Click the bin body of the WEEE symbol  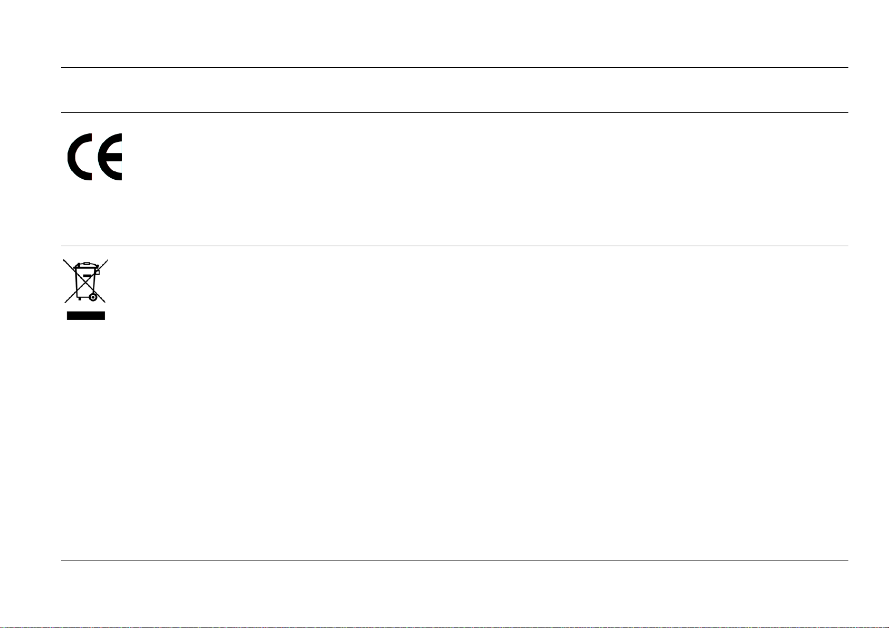coord(84,284)
